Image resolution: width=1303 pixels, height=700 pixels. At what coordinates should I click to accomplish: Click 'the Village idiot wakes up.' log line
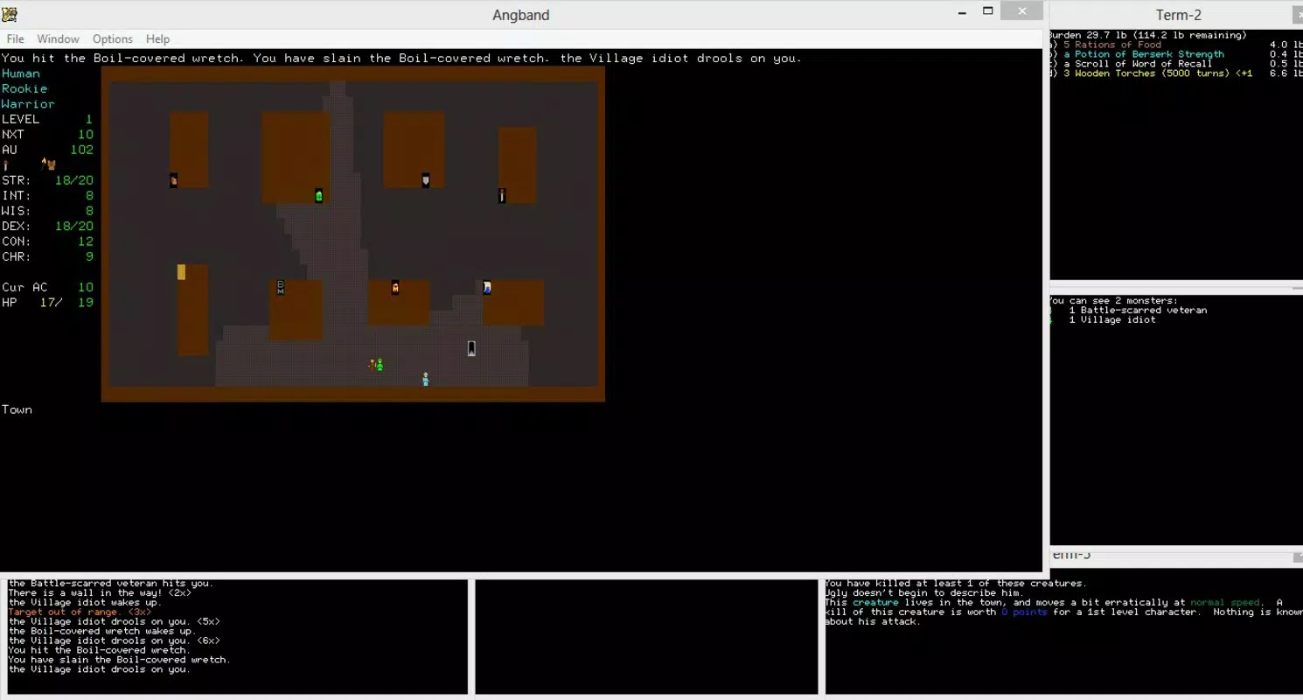click(x=85, y=602)
